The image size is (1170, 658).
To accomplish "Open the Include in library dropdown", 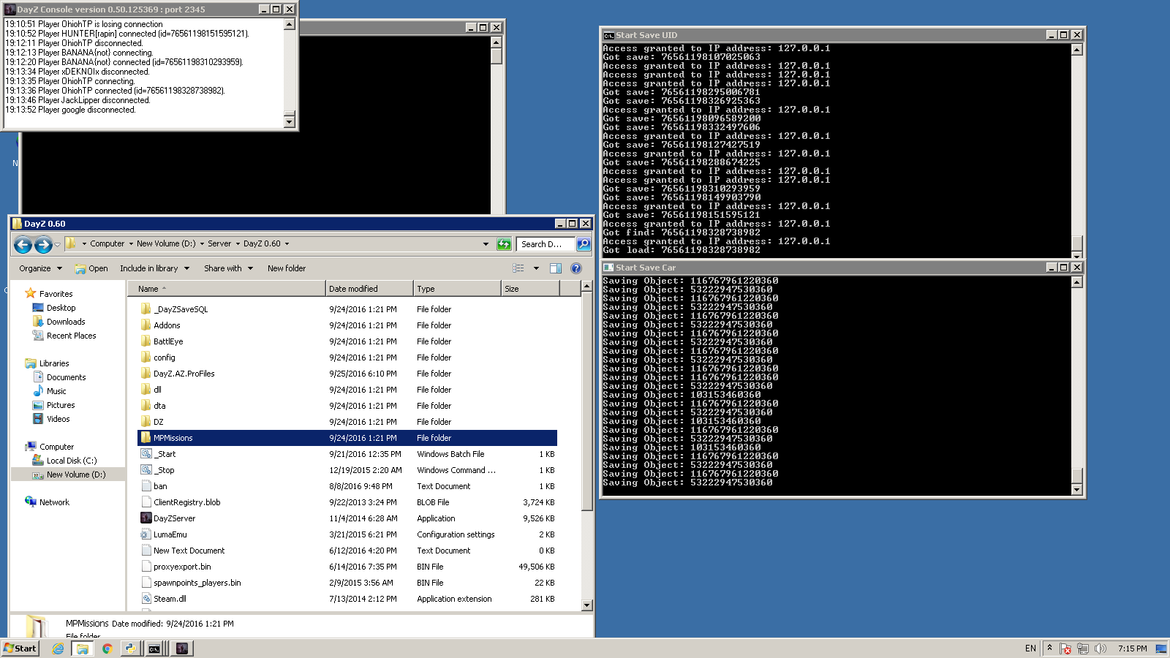I will click(x=155, y=268).
